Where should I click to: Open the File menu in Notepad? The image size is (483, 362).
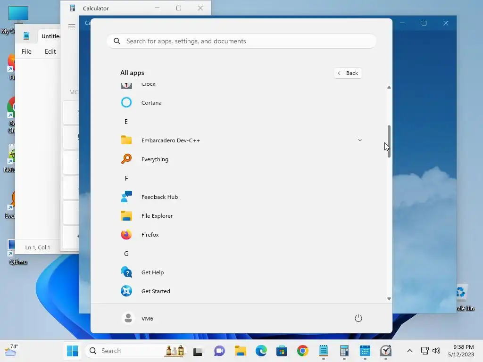(x=26, y=51)
